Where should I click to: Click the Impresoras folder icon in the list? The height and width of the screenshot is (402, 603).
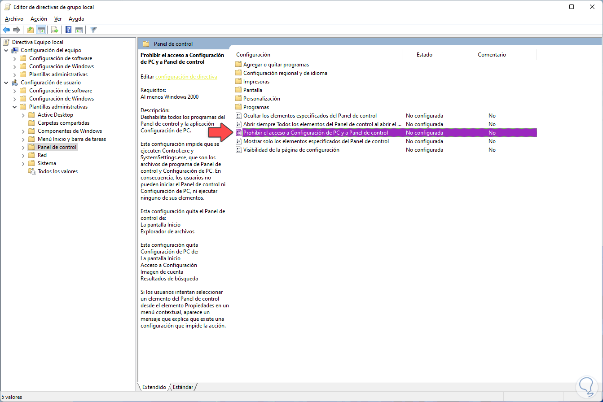[238, 82]
